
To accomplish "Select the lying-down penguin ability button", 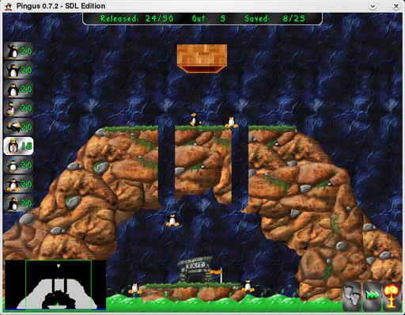I will [x=18, y=127].
